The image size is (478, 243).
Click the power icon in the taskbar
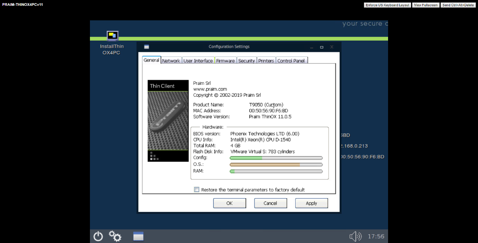tap(98, 236)
